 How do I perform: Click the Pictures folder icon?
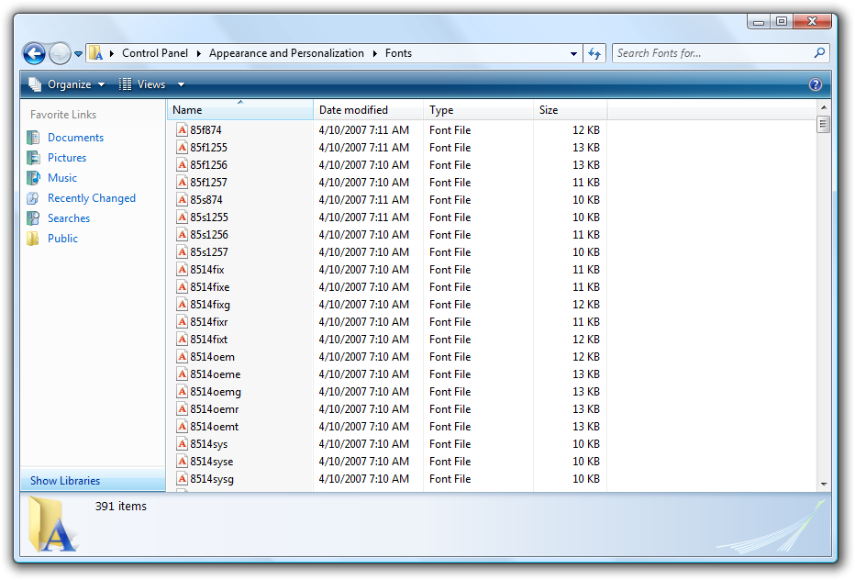pyautogui.click(x=33, y=158)
